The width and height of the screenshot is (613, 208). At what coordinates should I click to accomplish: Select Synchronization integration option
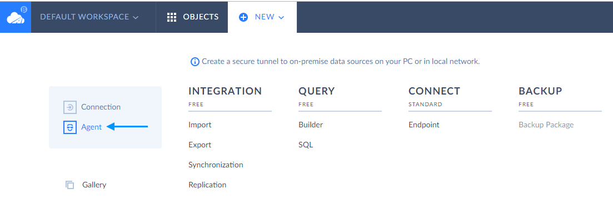click(x=216, y=165)
